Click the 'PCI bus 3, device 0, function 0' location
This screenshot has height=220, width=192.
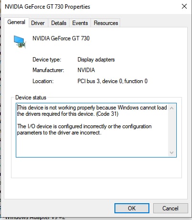click(x=113, y=81)
